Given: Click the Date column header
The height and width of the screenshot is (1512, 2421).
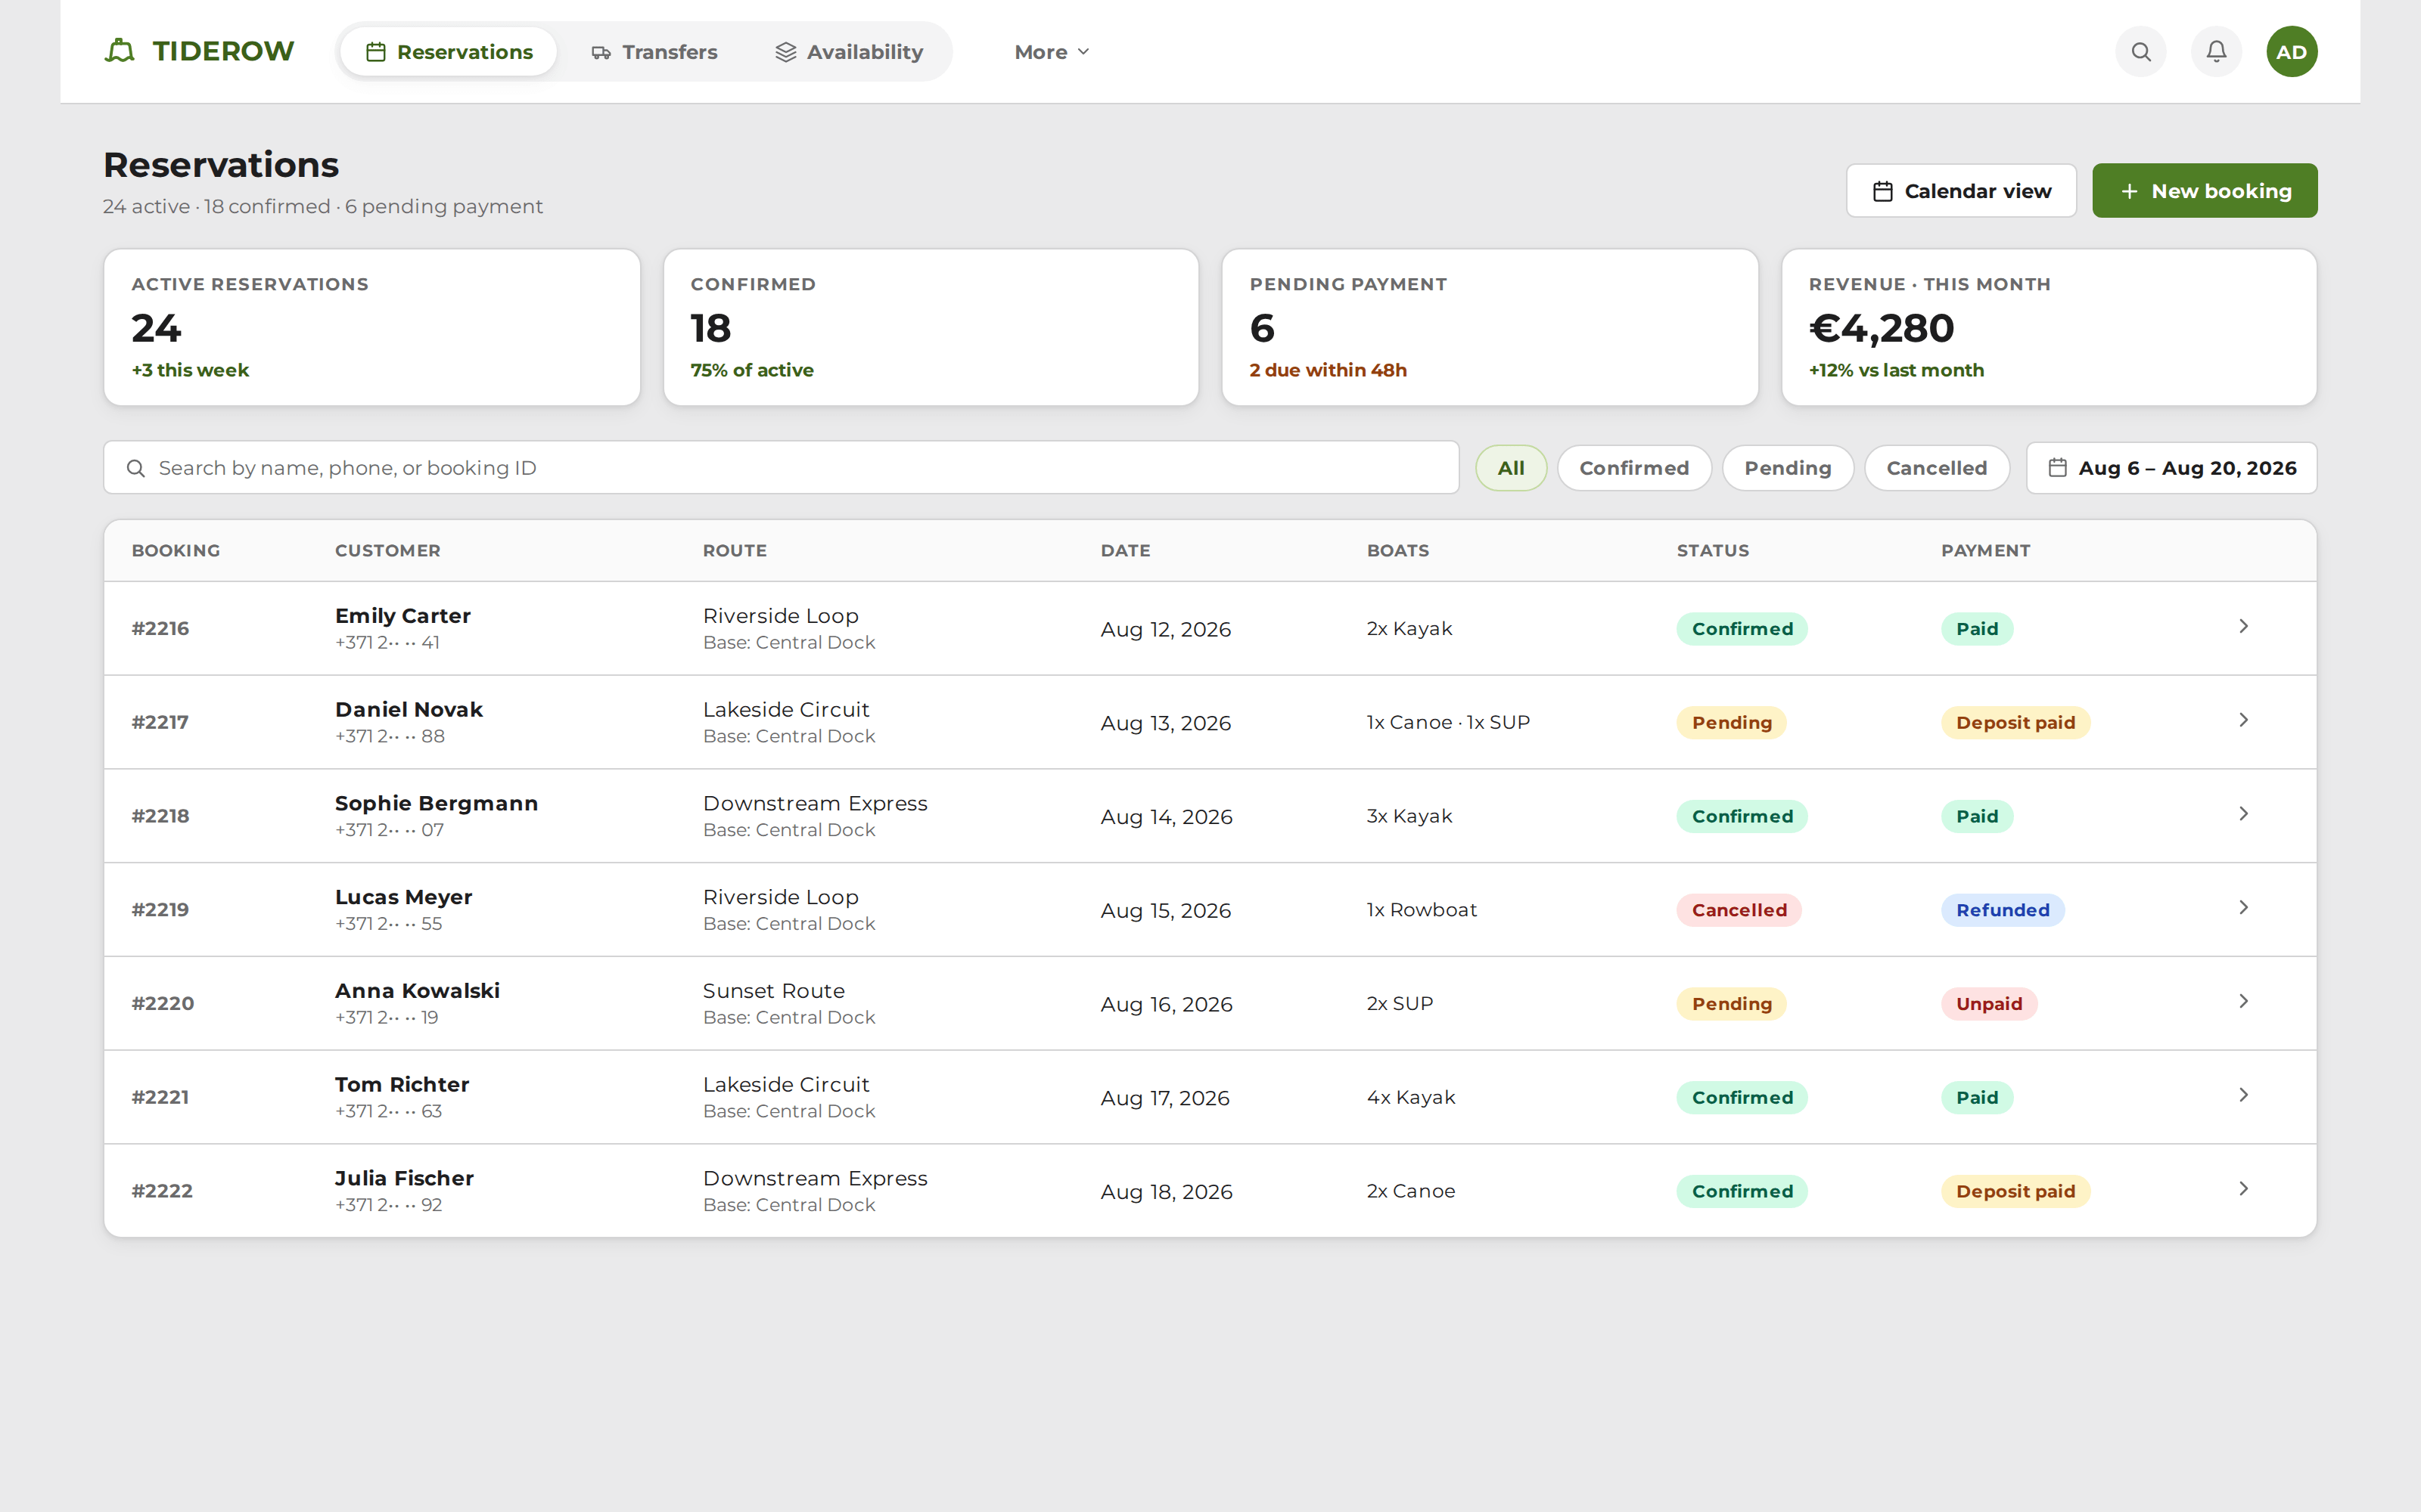Looking at the screenshot, I should [x=1124, y=551].
